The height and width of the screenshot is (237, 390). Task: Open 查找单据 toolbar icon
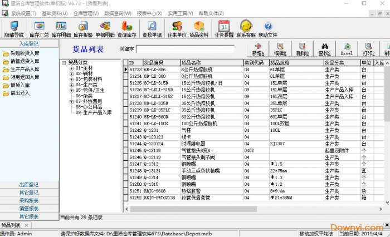pyautogui.click(x=152, y=29)
